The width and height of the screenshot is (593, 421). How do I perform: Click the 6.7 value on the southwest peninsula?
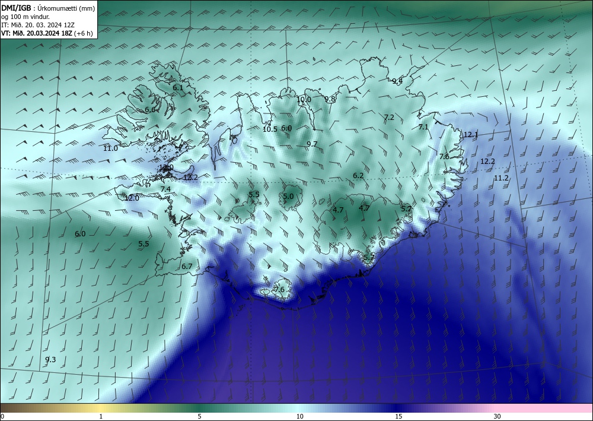[x=187, y=267]
